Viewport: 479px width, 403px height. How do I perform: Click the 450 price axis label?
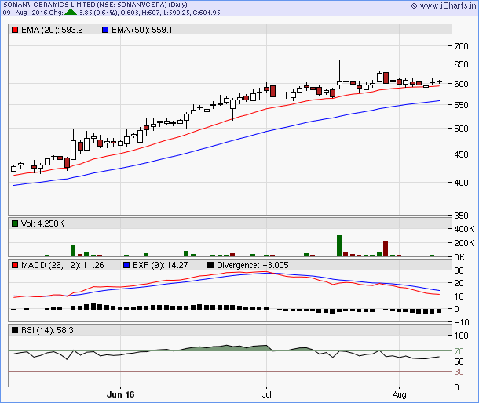(461, 154)
